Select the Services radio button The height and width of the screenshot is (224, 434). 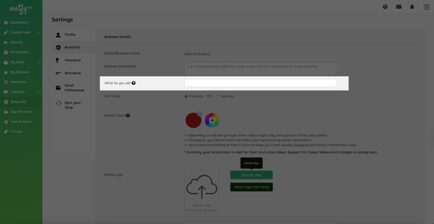218,96
